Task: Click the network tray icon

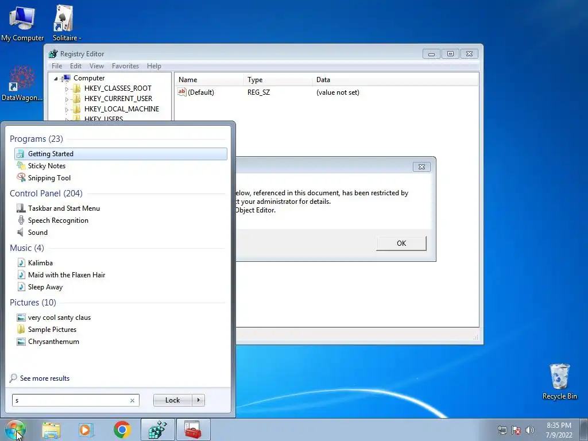Action: (502, 430)
